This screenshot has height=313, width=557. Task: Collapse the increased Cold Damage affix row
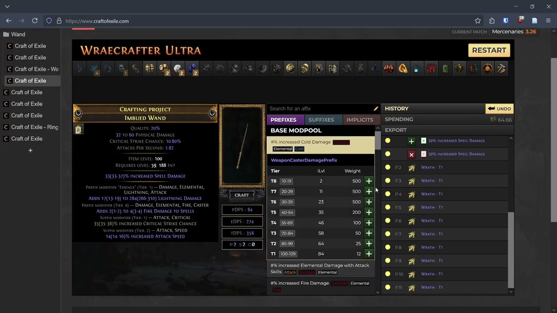[320, 145]
